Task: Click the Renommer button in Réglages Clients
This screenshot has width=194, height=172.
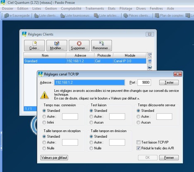Action: 101,45
